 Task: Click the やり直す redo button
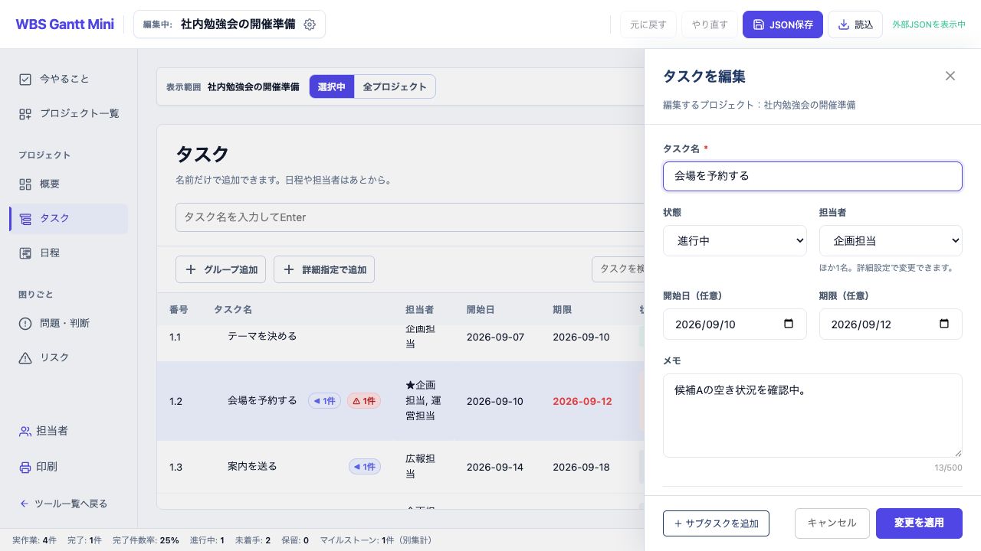click(710, 24)
